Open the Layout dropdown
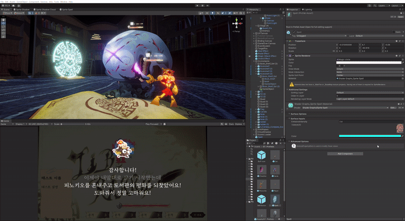The image size is (405, 221). point(396,6)
